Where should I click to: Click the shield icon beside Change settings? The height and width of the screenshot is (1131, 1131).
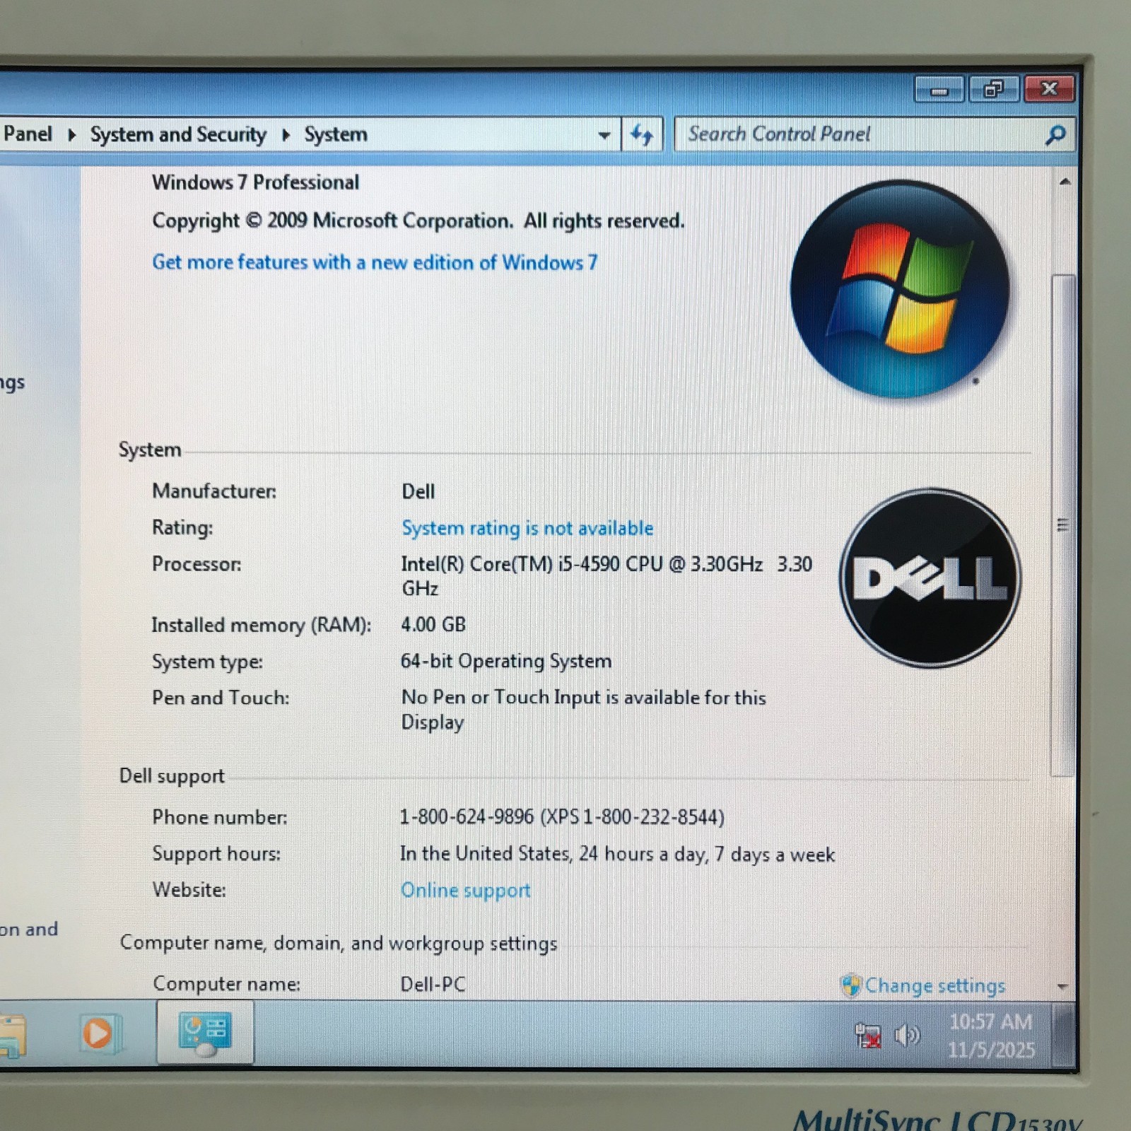[x=851, y=985]
